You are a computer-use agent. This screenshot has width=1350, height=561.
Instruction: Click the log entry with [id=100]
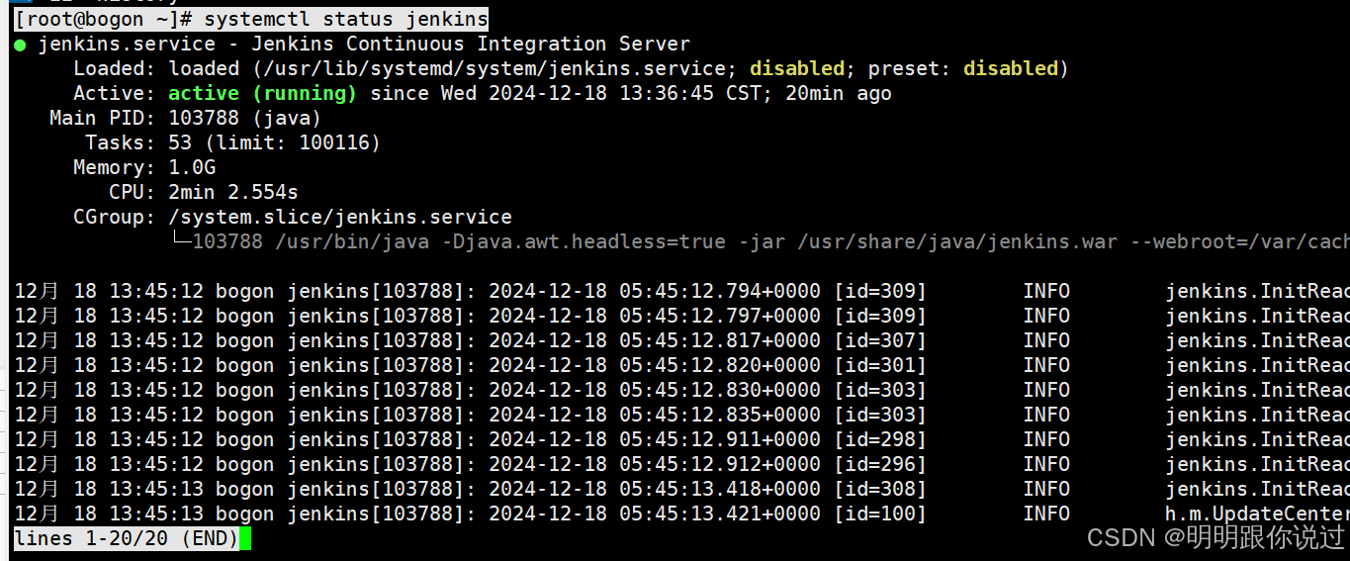[681, 514]
